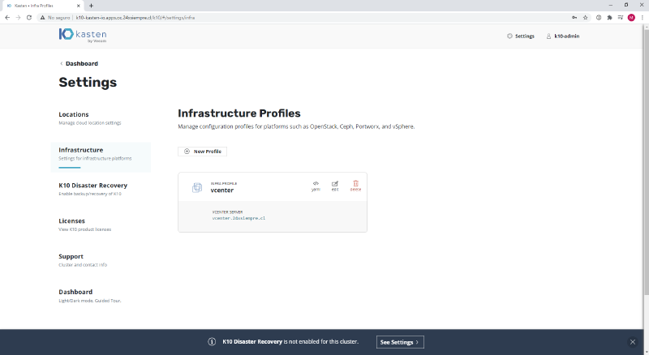The height and width of the screenshot is (355, 649).
Task: Click the address bar URL
Action: (135, 18)
